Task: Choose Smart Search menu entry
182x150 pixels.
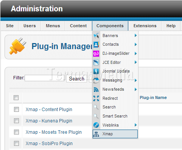Action: 115,116
